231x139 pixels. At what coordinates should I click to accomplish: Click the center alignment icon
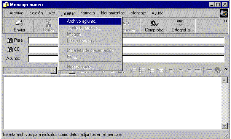coord(180,70)
